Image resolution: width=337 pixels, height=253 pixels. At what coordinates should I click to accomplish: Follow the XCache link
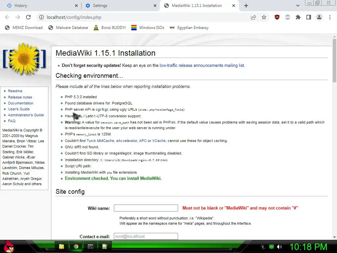(x=159, y=141)
